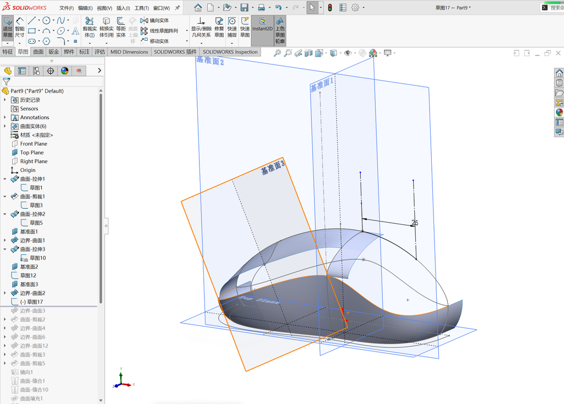Screen dimensions: 564x404
Task: Open the 窗口(W) menu
Action: point(161,8)
